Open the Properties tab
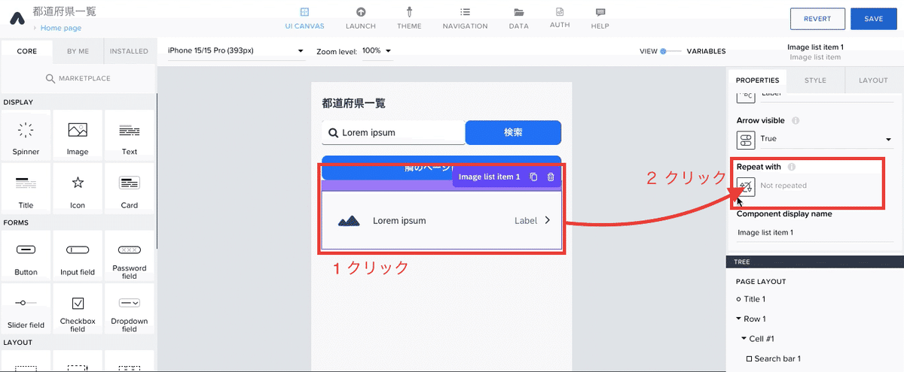 tap(757, 80)
